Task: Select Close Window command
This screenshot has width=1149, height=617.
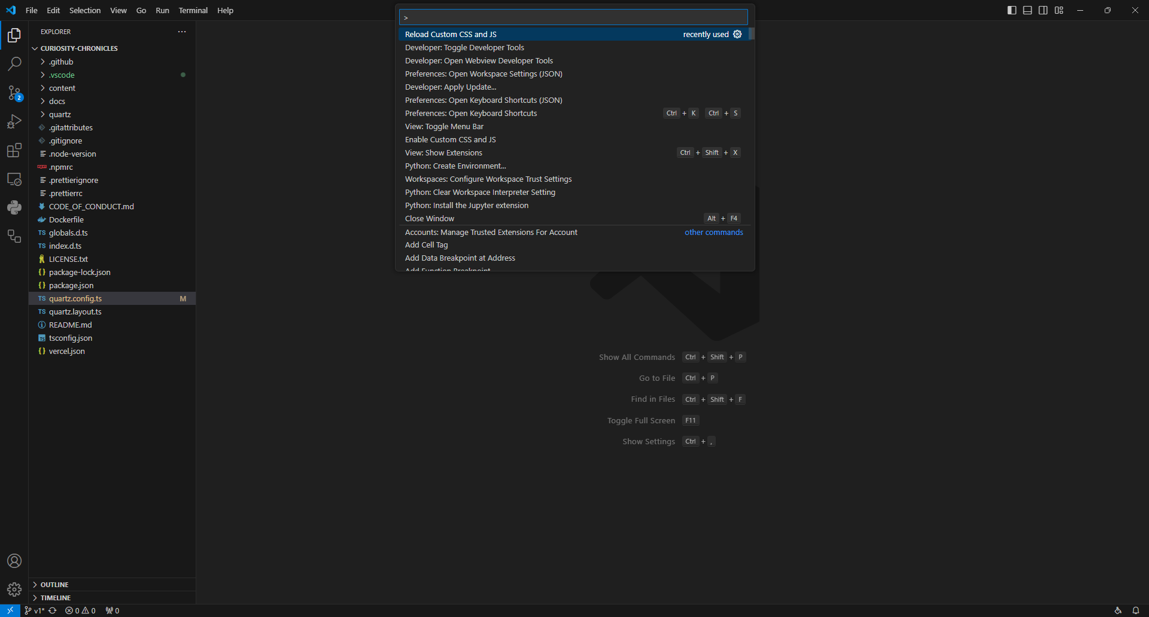Action: [573, 218]
